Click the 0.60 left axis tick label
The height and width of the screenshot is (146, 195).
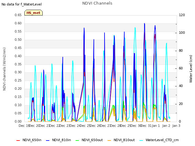pyautogui.click(x=18, y=23)
